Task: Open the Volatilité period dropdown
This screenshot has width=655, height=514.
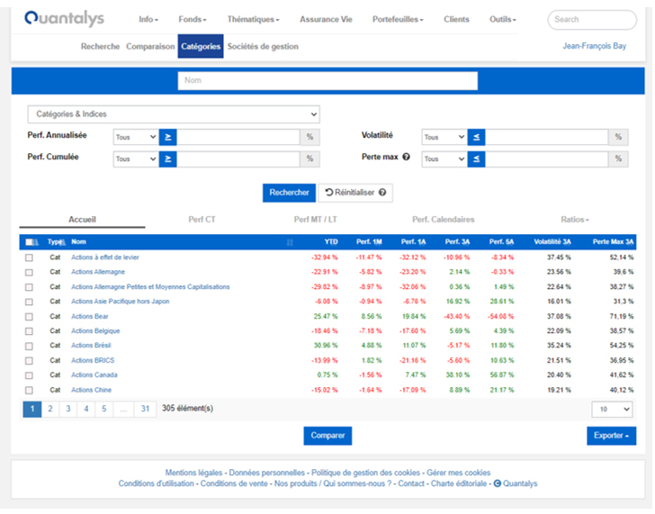Action: [444, 137]
